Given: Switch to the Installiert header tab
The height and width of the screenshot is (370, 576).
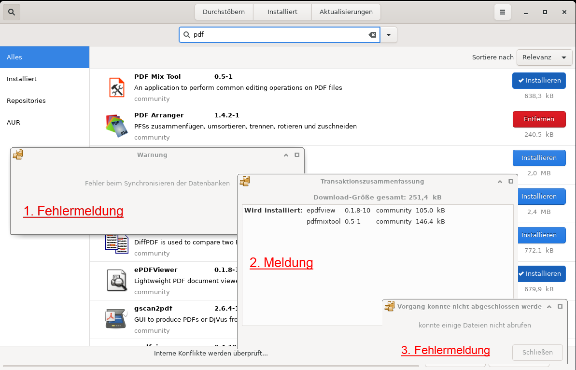Looking at the screenshot, I should coord(282,12).
